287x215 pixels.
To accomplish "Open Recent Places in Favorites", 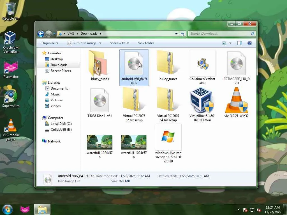I will pos(61,71).
